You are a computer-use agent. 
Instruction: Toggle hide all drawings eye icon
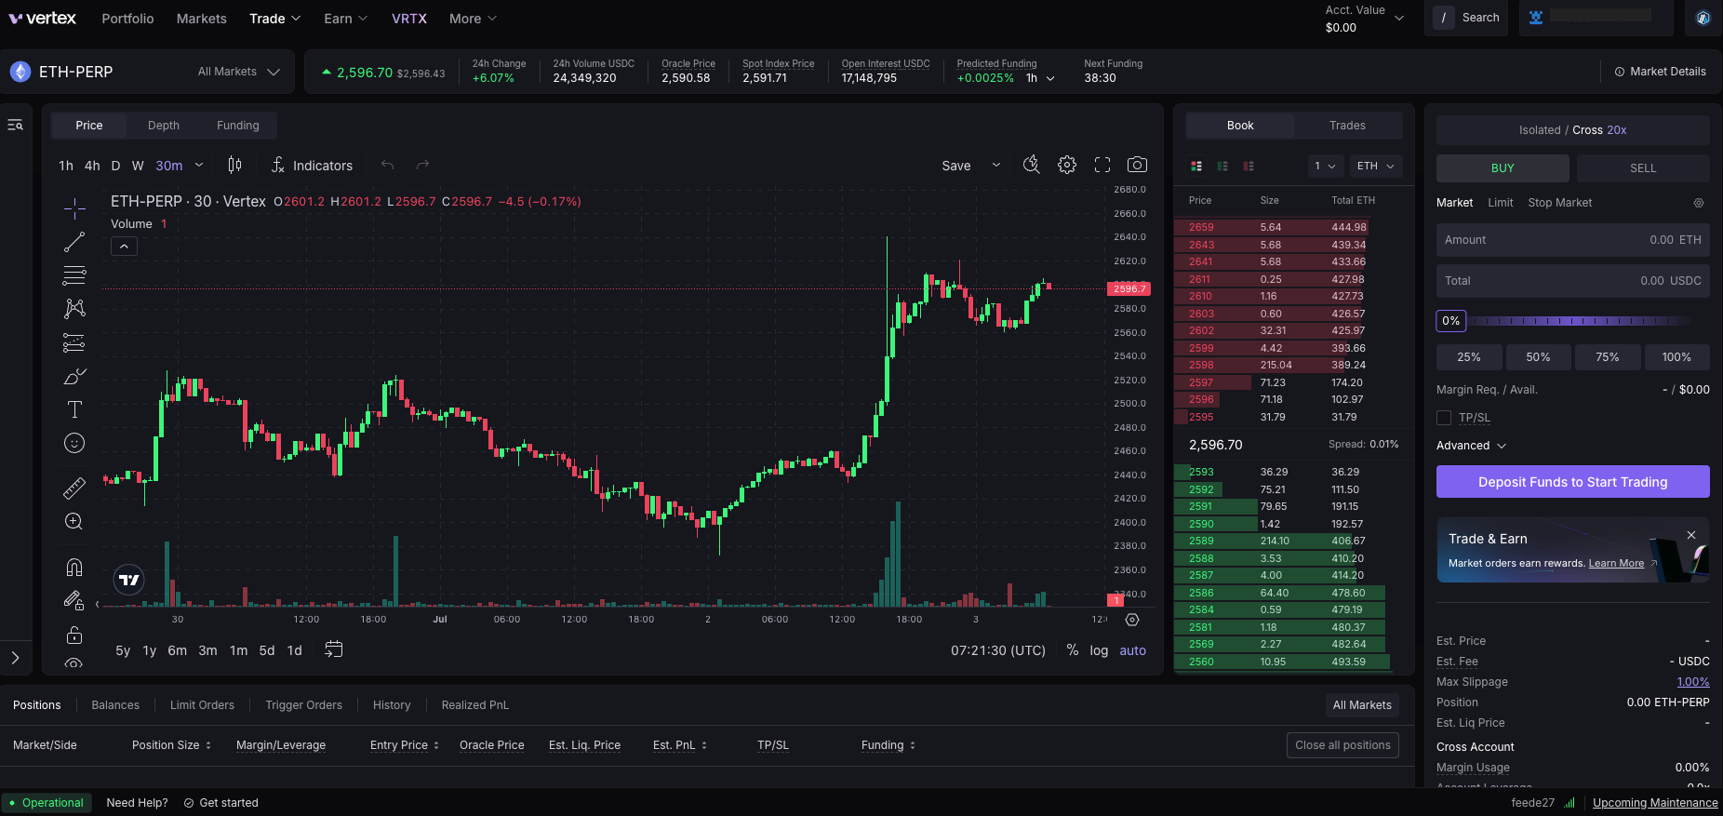pos(74,663)
